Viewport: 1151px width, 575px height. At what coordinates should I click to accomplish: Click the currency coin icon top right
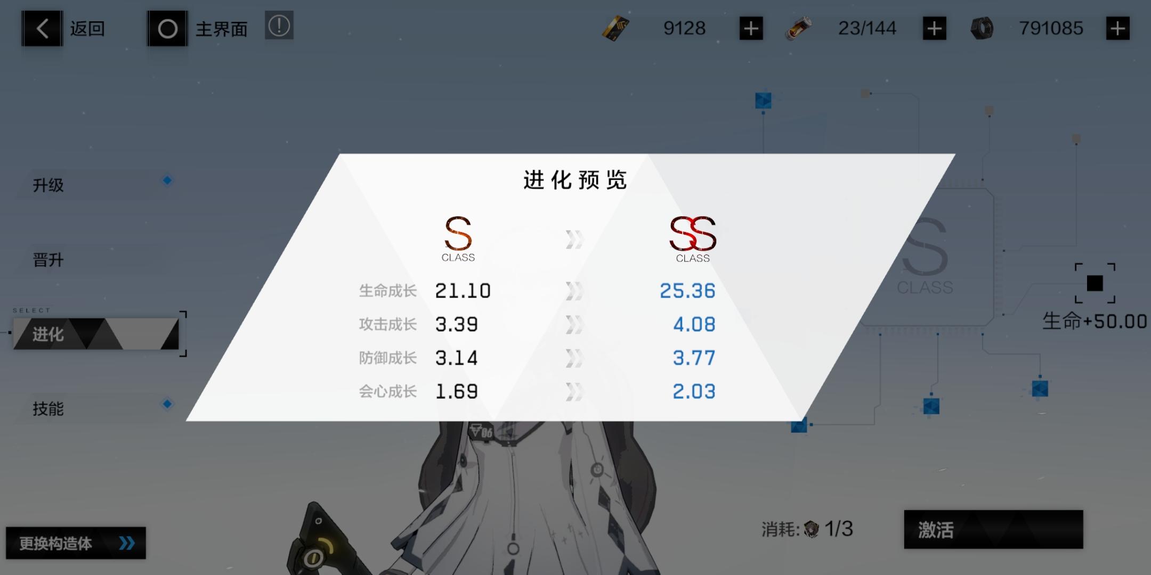click(982, 28)
